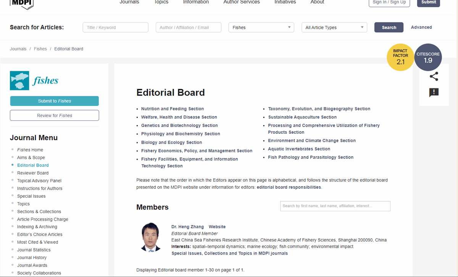Jump to Genetics and Biotechnology Section
The height and width of the screenshot is (277, 458).
[x=179, y=125]
